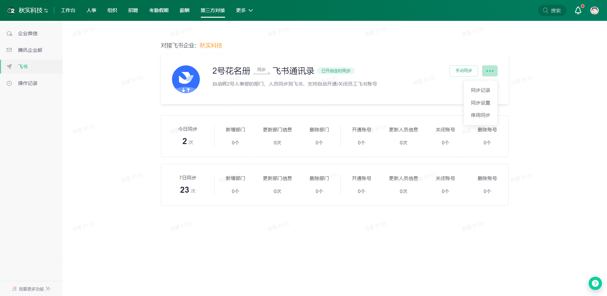The width and height of the screenshot is (607, 296).
Task: Click the 2号人事部 logo icon
Action: [11, 10]
